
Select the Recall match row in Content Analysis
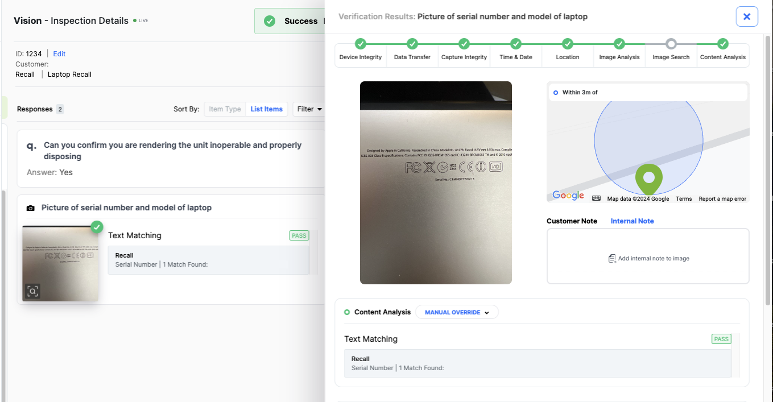pos(538,363)
